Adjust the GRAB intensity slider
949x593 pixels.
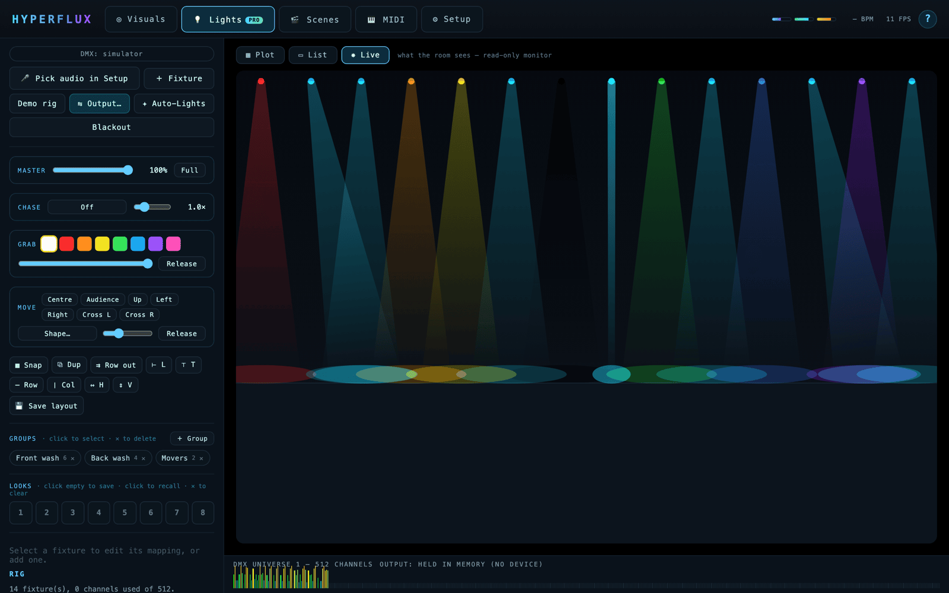coord(85,264)
